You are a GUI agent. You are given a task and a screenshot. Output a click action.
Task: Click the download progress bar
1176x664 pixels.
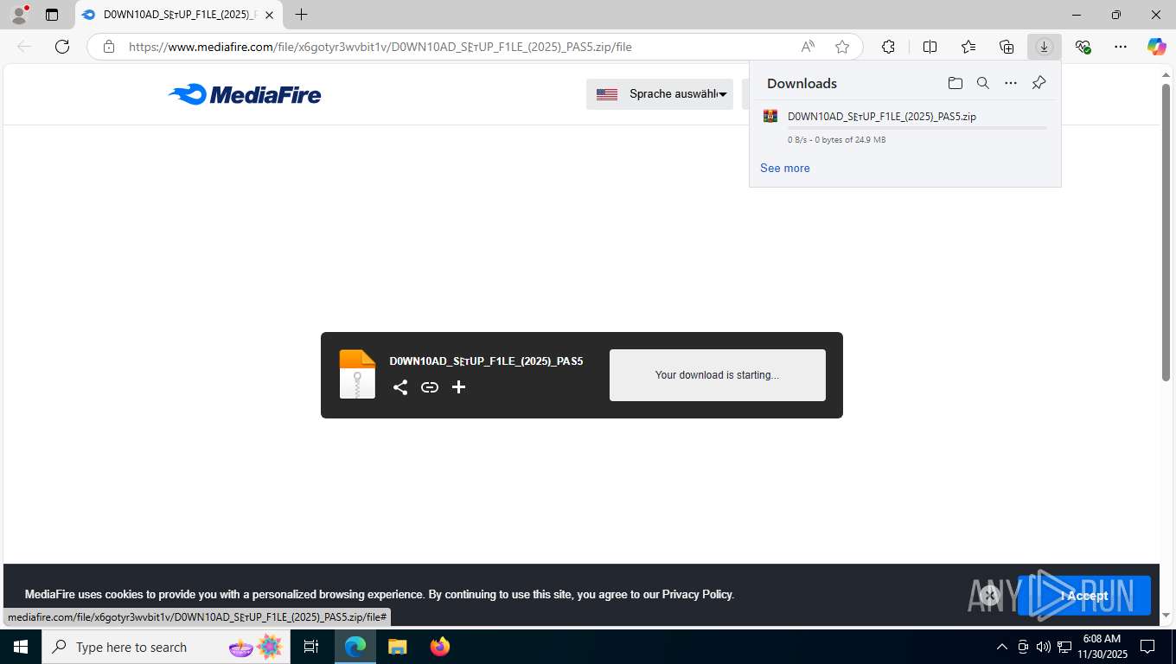(x=917, y=128)
